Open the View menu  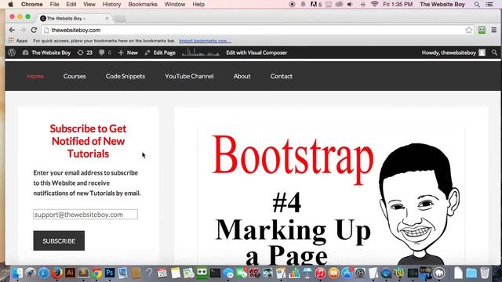pos(89,4)
